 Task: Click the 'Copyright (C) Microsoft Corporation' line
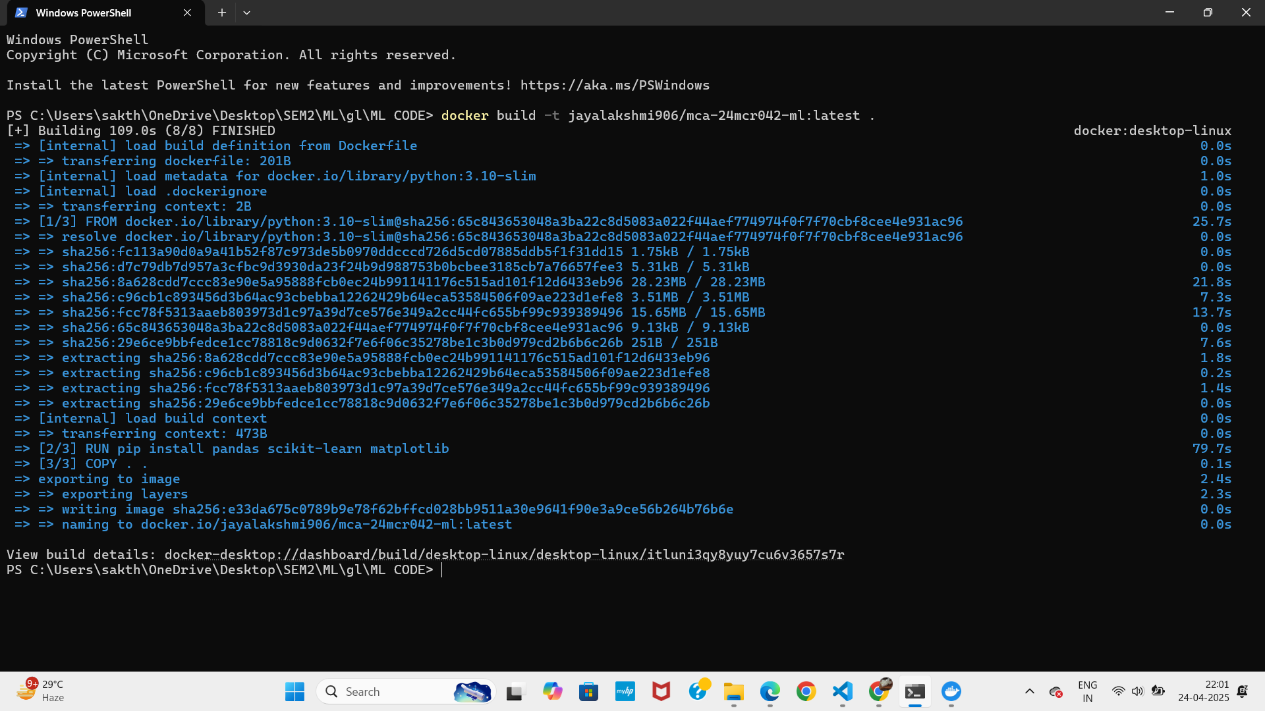pos(231,55)
